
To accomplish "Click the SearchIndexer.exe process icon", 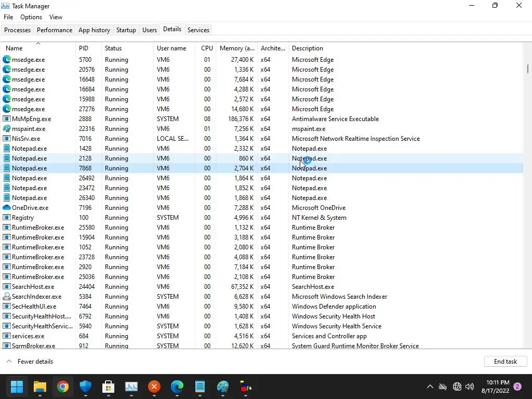I will tap(6, 296).
